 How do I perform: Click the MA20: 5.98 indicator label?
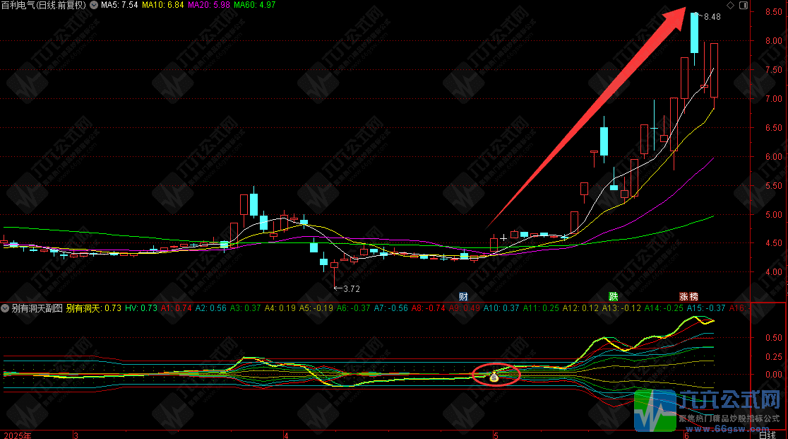click(208, 5)
